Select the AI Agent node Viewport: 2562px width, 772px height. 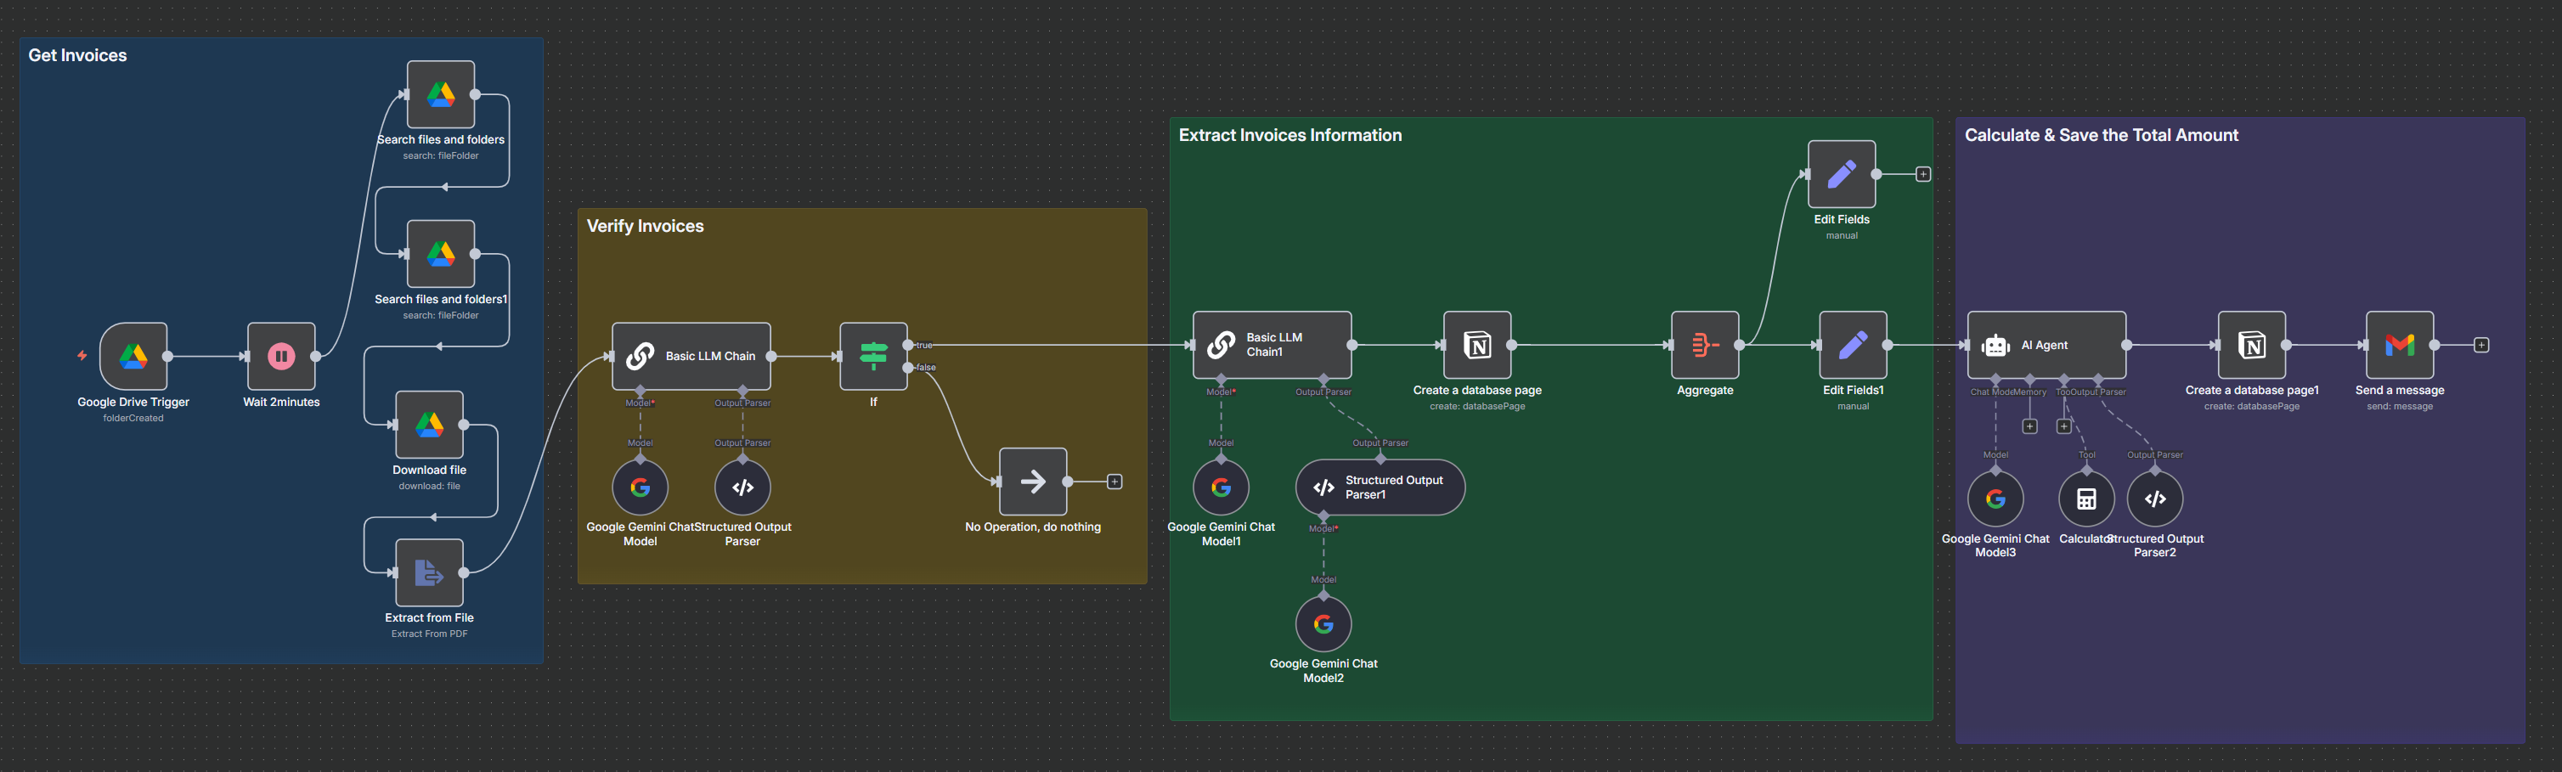pos(2046,345)
